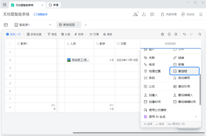This screenshot has width=206, height=136.
Task: Select the 公式 formula field type
Action: point(149,87)
